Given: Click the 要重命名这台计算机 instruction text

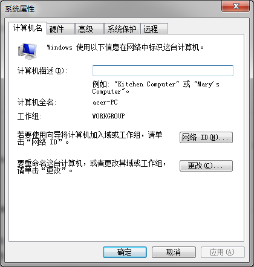Looking at the screenshot, I should pos(91,167).
